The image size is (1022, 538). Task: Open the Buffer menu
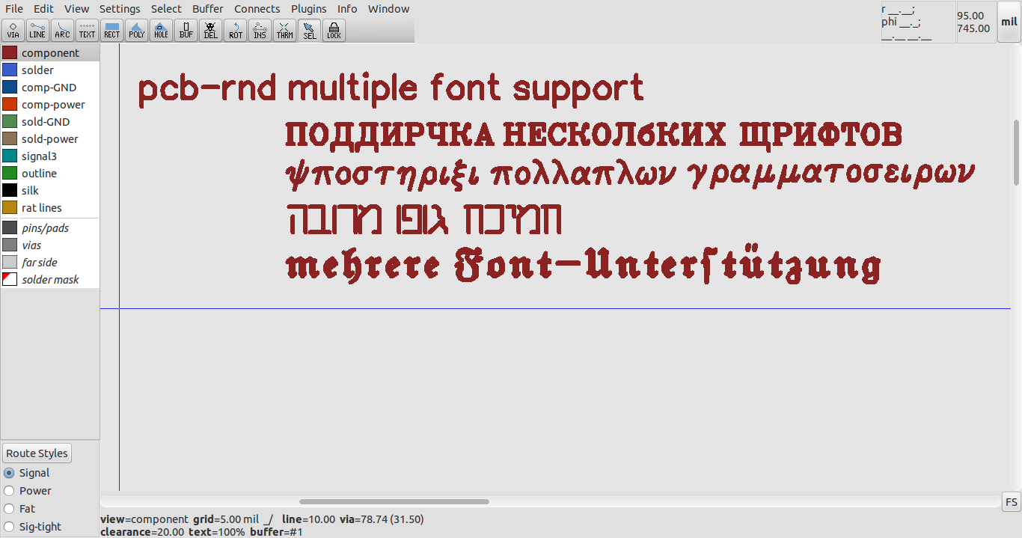click(208, 9)
